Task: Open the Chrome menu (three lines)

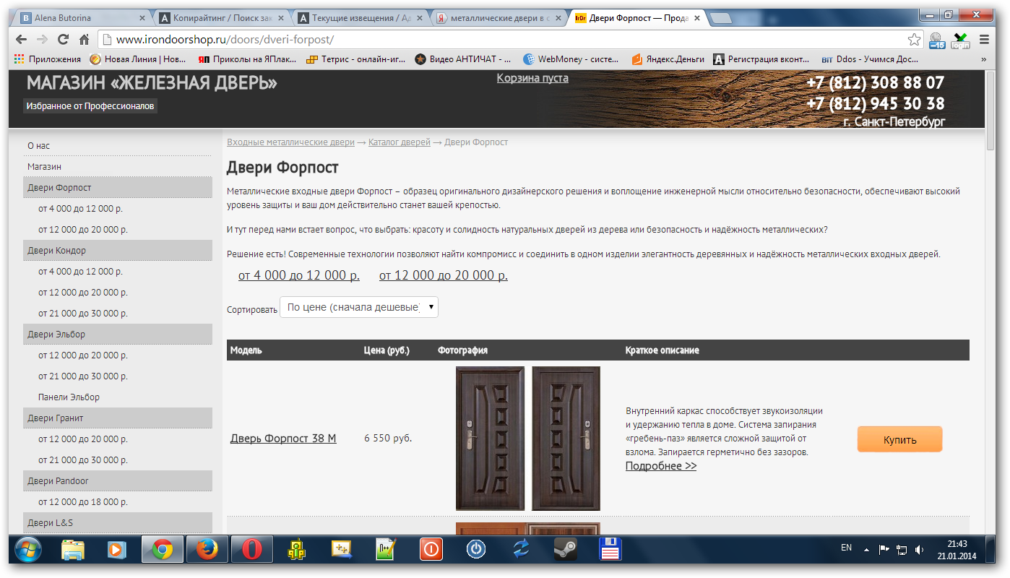Action: click(x=984, y=39)
